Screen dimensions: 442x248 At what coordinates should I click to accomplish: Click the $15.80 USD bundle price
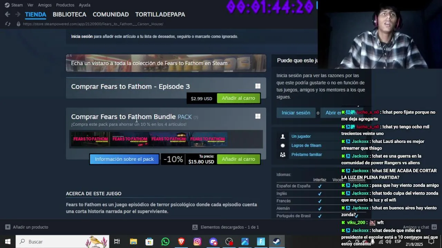[x=201, y=162]
